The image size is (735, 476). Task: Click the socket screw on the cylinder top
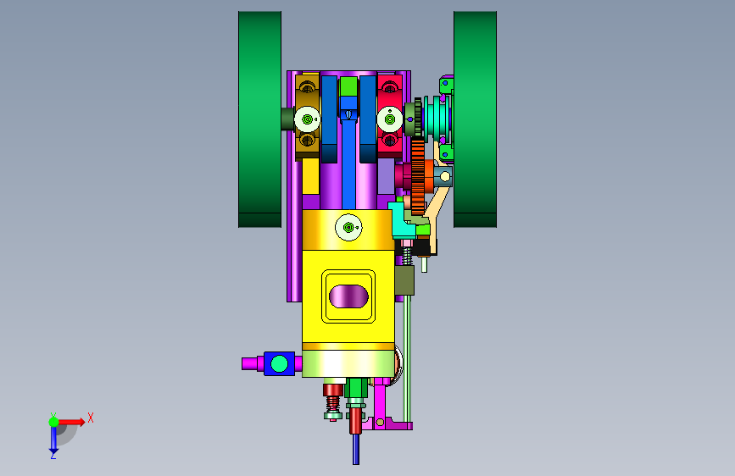[x=348, y=227]
